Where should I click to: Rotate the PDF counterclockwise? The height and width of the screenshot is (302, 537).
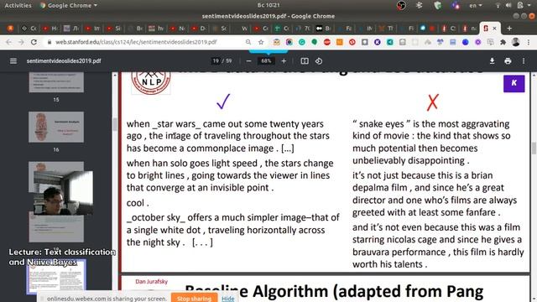pyautogui.click(x=319, y=61)
